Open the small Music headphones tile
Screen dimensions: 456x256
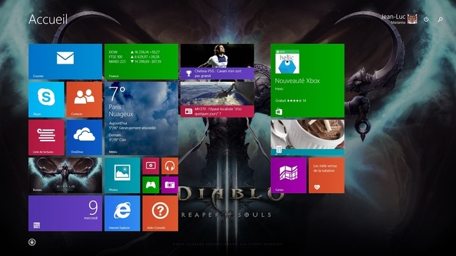(170, 166)
